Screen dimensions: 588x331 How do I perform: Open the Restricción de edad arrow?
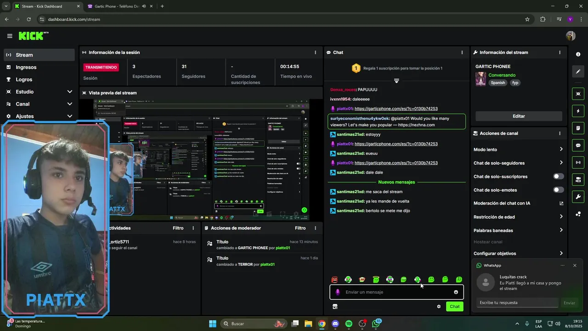561,217
